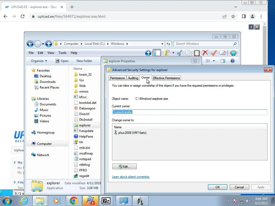275x206 pixels.
Task: Show hidden tray icons arrow
Action: [228, 201]
